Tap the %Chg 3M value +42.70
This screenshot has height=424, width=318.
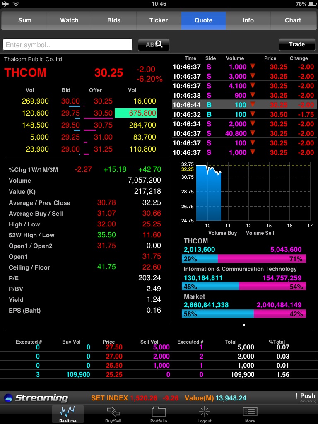coord(149,169)
